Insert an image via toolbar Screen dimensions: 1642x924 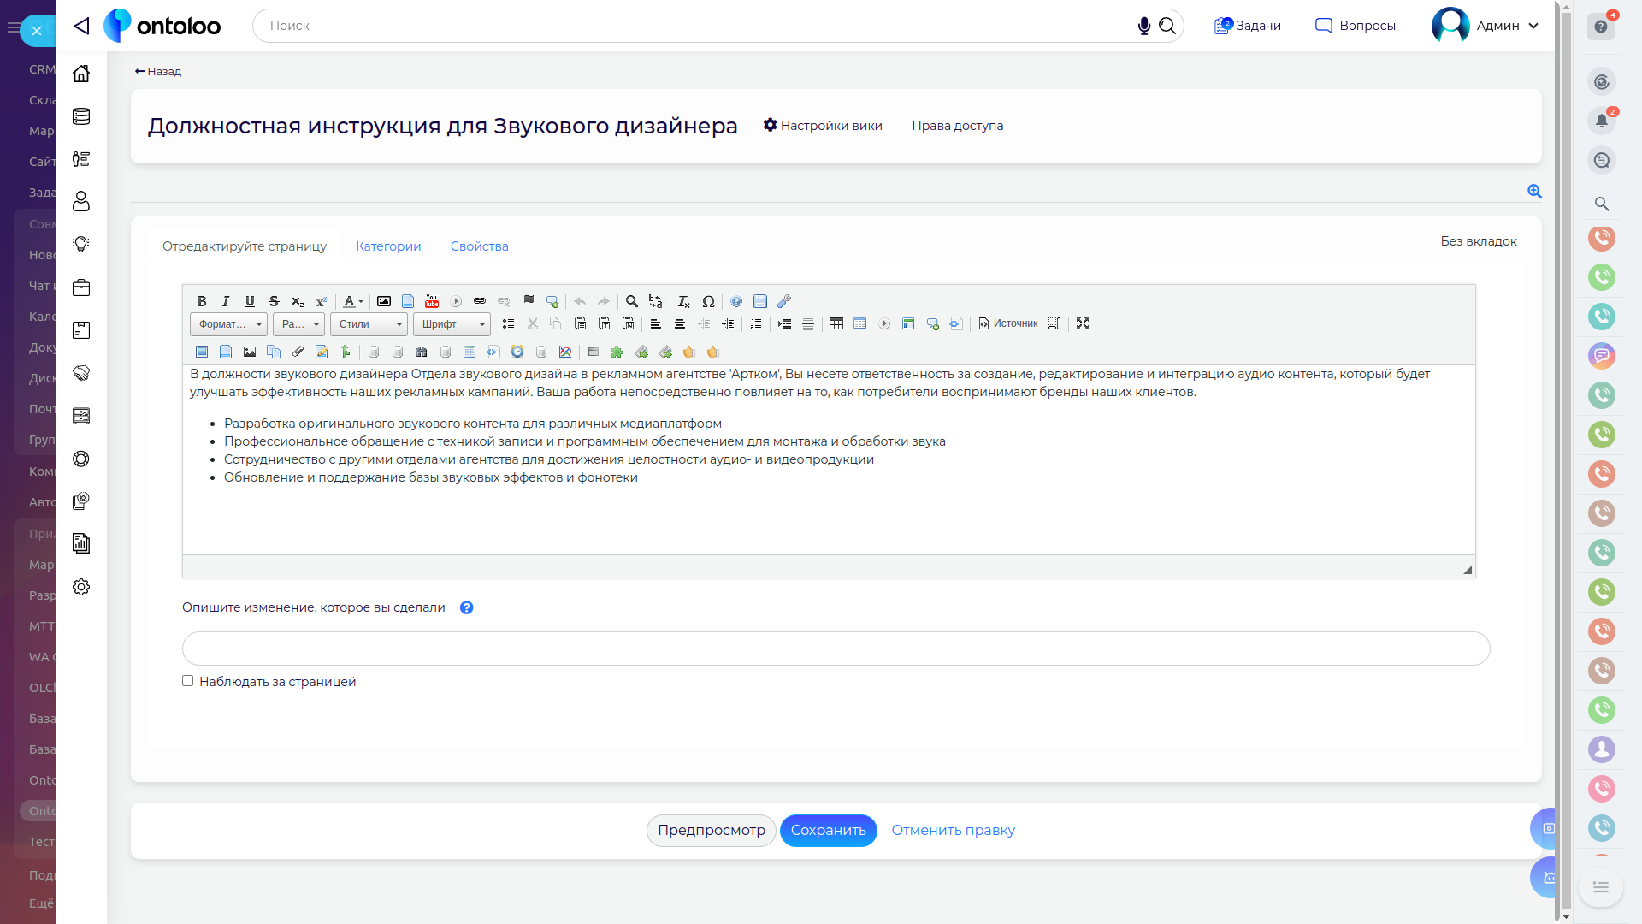pyautogui.click(x=384, y=301)
